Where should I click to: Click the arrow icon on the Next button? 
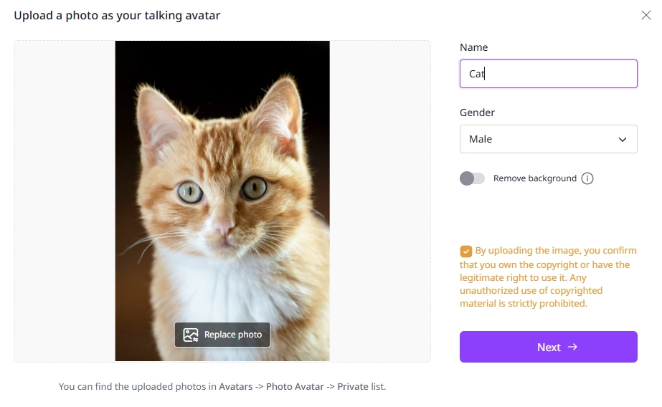(x=572, y=347)
